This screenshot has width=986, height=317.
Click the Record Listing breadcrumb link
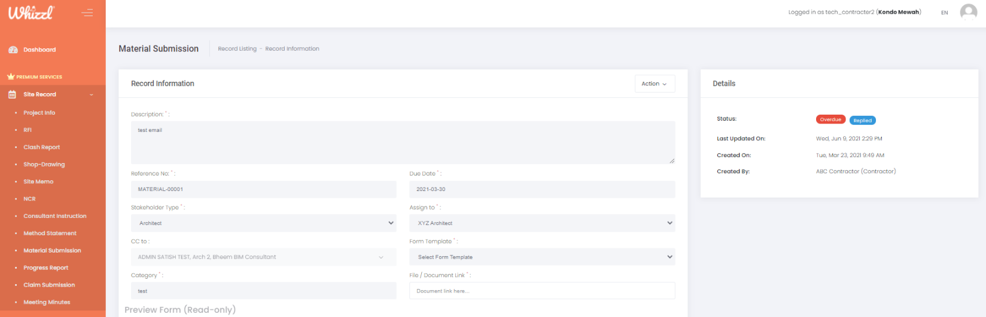[237, 49]
